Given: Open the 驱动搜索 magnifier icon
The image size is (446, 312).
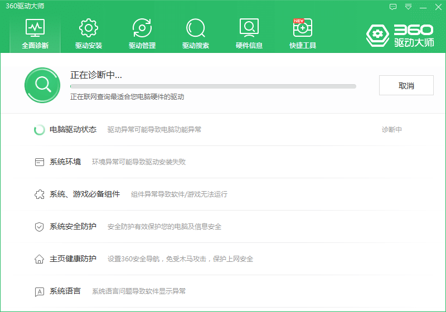Looking at the screenshot, I should (196, 28).
